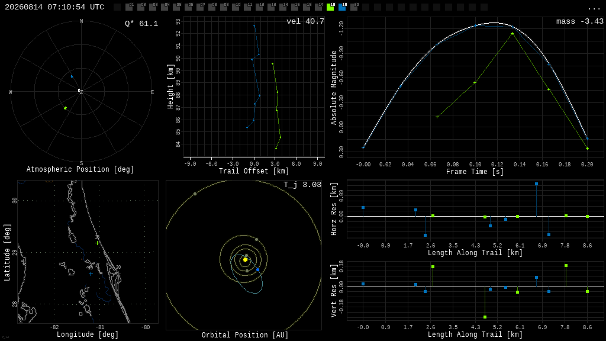
Task: Select station 01 square in top bar
Action: tap(129, 7)
